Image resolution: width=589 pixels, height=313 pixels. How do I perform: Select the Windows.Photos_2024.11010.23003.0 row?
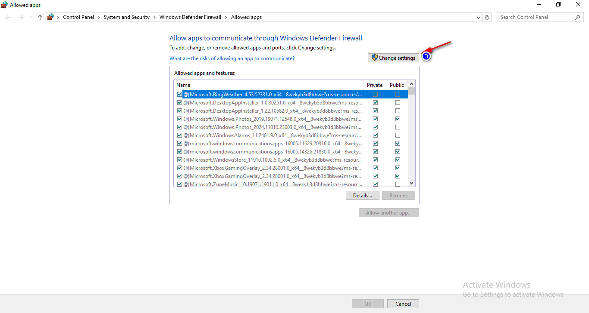coord(291,127)
